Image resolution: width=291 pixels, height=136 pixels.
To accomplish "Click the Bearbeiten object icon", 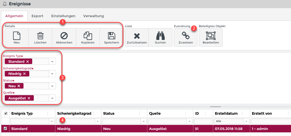I will pyautogui.click(x=210, y=36).
